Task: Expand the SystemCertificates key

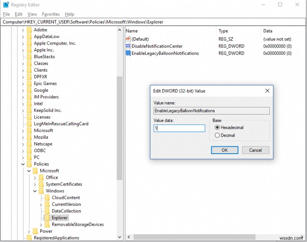Action: 35,184
